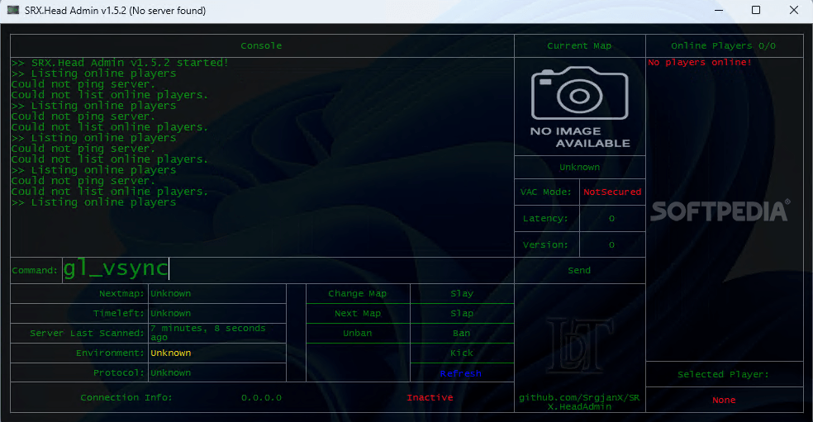Close the SRX.Head Admin window
This screenshot has width=813, height=422.
pyautogui.click(x=794, y=10)
